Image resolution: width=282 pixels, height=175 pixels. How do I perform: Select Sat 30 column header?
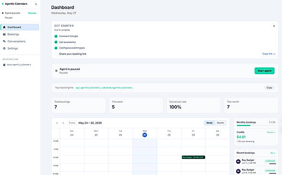218,133
